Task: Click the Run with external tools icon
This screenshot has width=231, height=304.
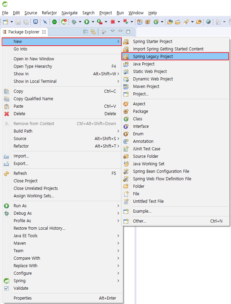Action: [x=100, y=22]
